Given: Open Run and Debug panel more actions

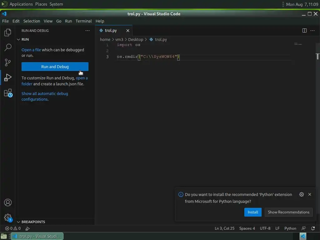Looking at the screenshot, I should click(x=87, y=31).
